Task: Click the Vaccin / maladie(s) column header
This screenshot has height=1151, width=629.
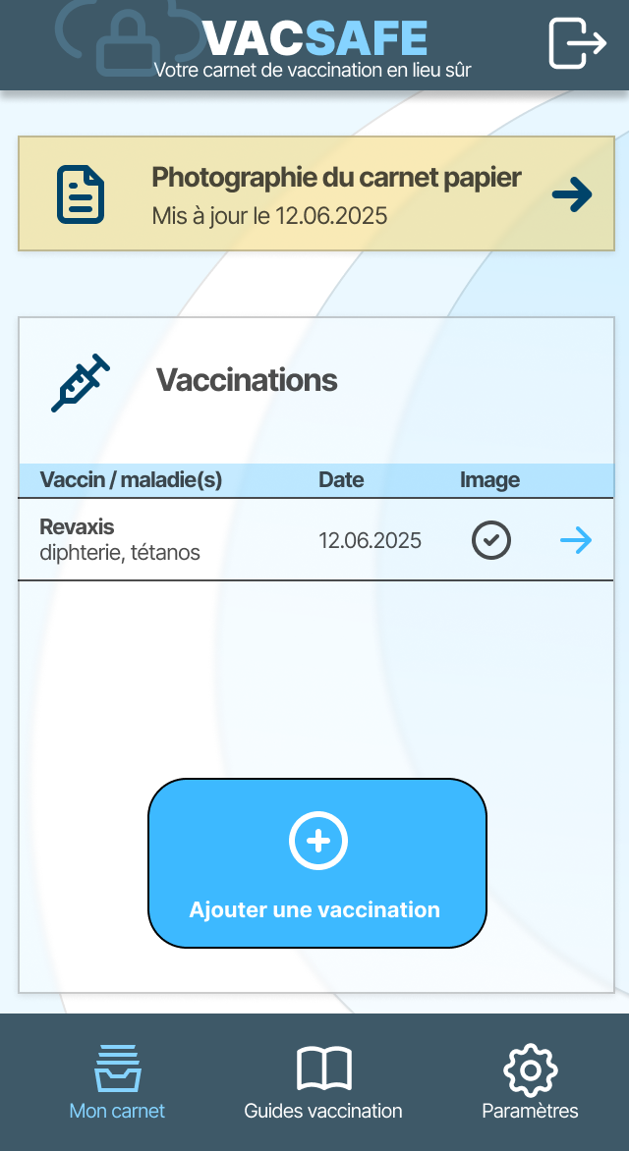Action: tap(131, 480)
